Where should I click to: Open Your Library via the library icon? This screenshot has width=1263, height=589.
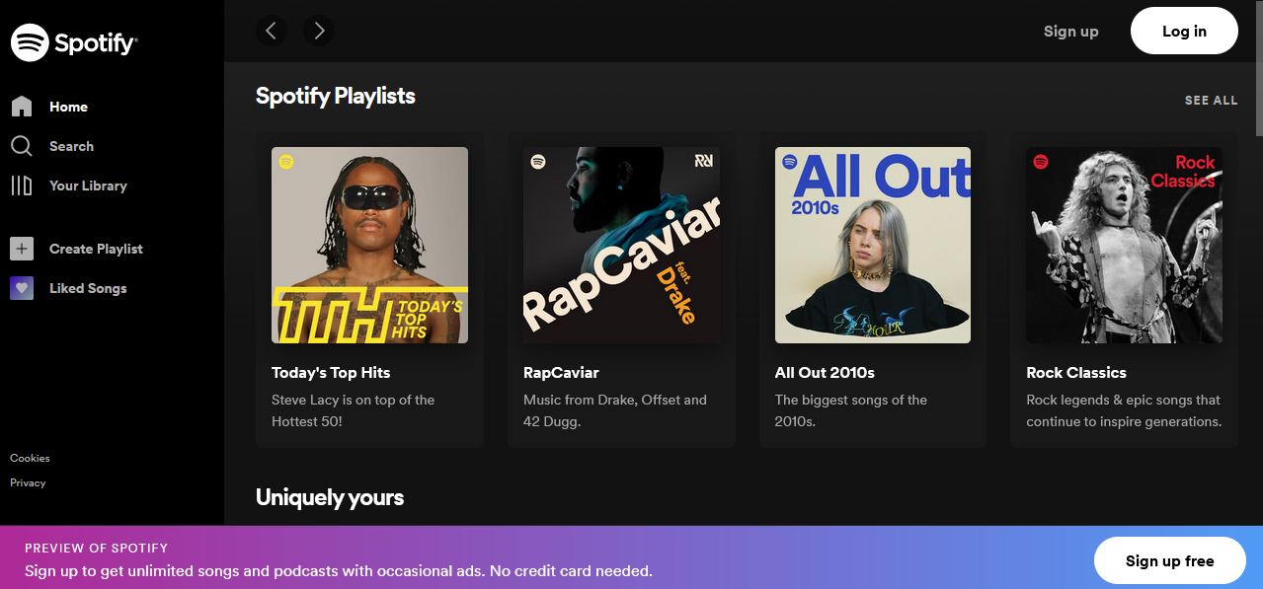click(x=22, y=185)
